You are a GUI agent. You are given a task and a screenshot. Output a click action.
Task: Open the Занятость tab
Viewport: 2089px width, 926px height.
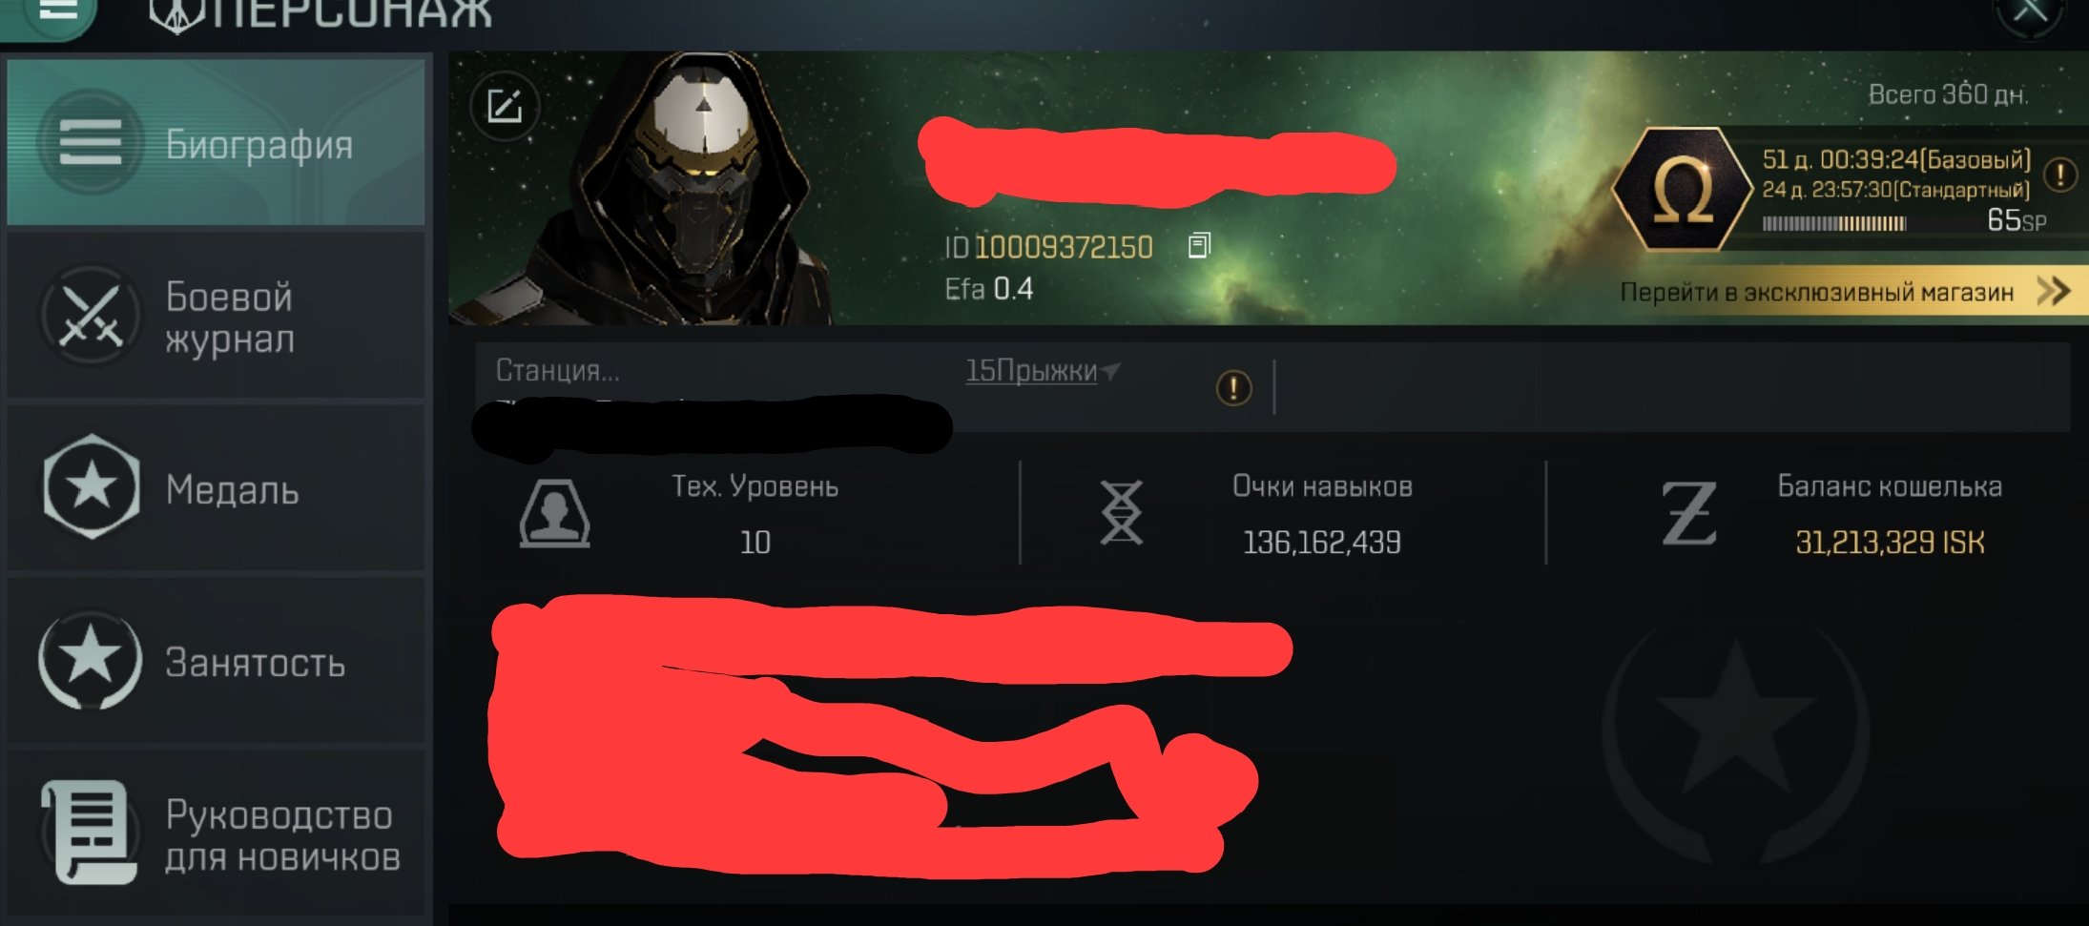(x=216, y=661)
